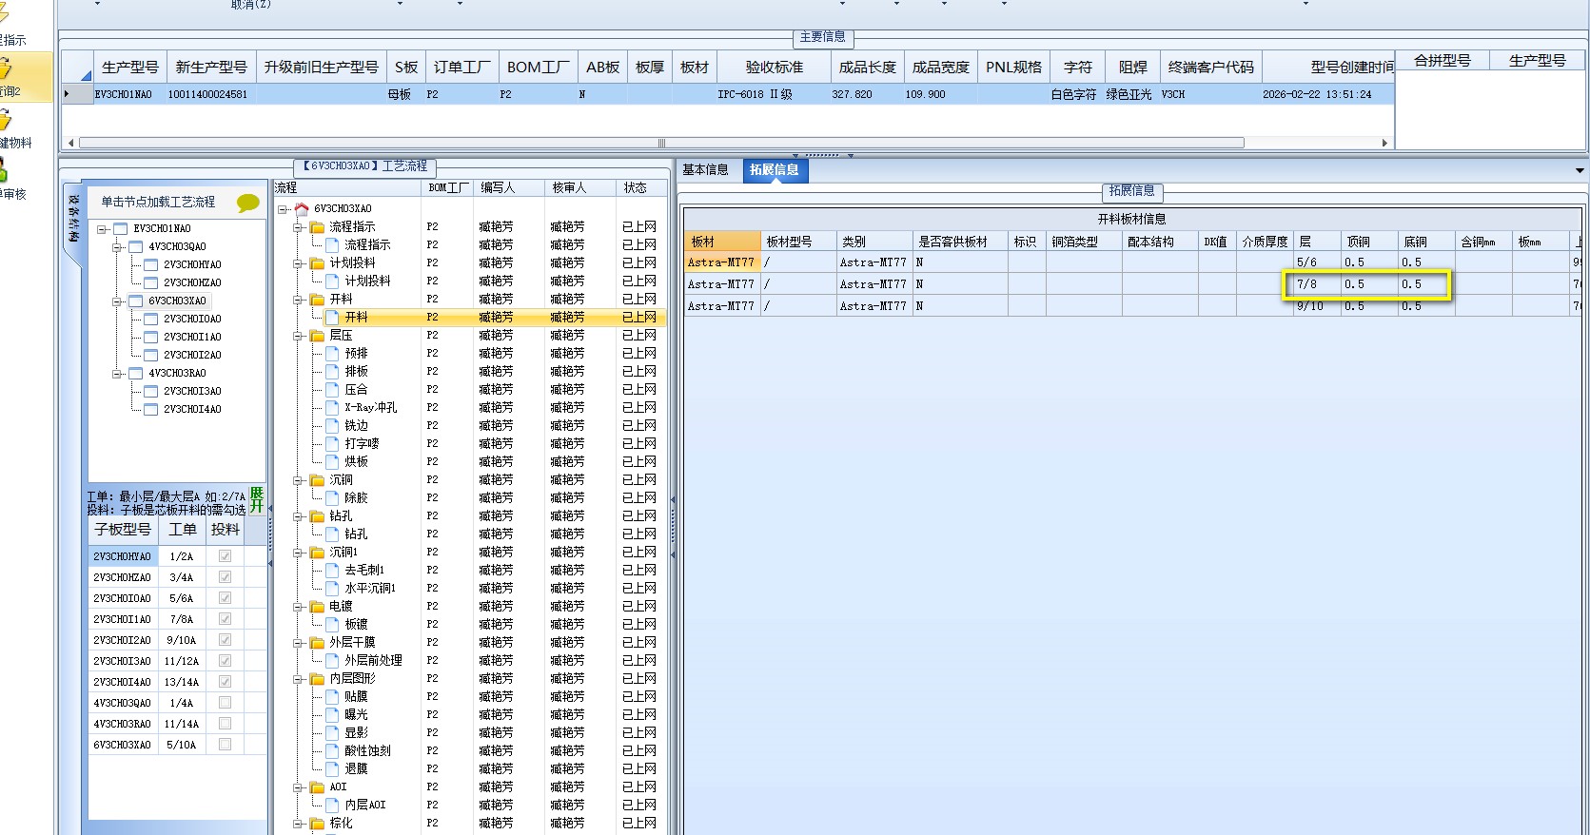
Task: Click the document icon next to 酸性蚀刻
Action: click(332, 750)
